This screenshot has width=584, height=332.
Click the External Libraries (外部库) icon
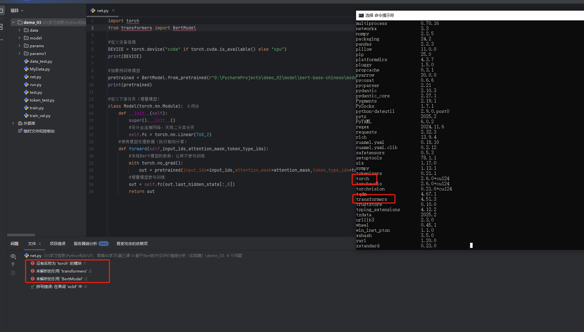point(20,123)
